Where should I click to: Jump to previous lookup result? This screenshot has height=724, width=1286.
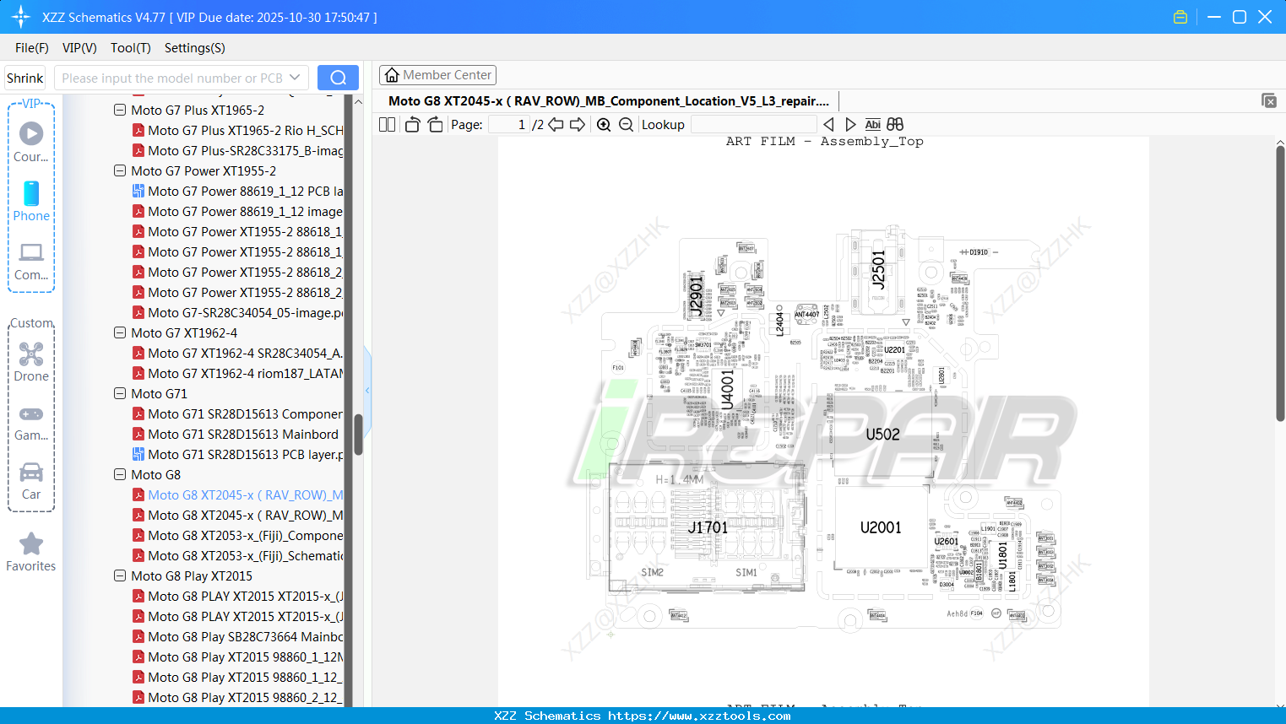828,125
